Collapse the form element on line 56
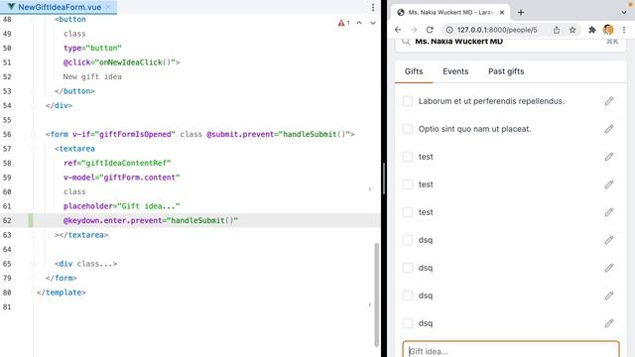Screen dimensions: 635x357 pyautogui.click(x=33, y=135)
